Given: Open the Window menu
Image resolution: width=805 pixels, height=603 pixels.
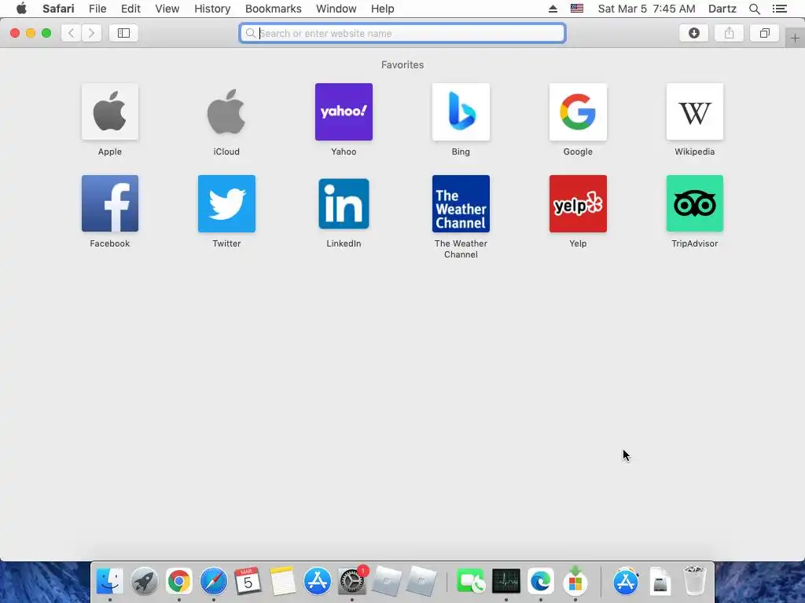Looking at the screenshot, I should click(336, 9).
